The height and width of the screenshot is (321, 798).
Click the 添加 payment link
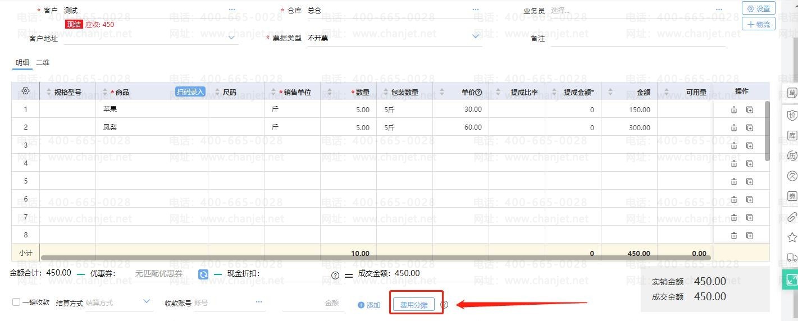[369, 305]
